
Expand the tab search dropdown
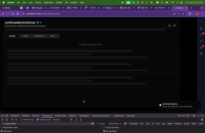[202, 8]
